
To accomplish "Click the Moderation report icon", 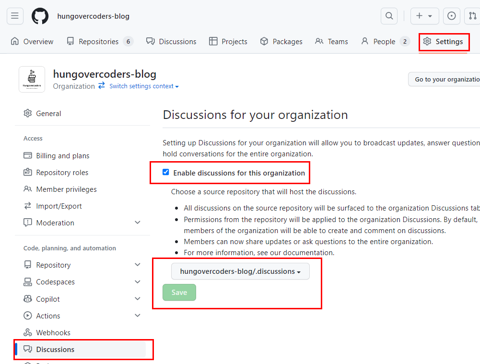I will (x=27, y=223).
